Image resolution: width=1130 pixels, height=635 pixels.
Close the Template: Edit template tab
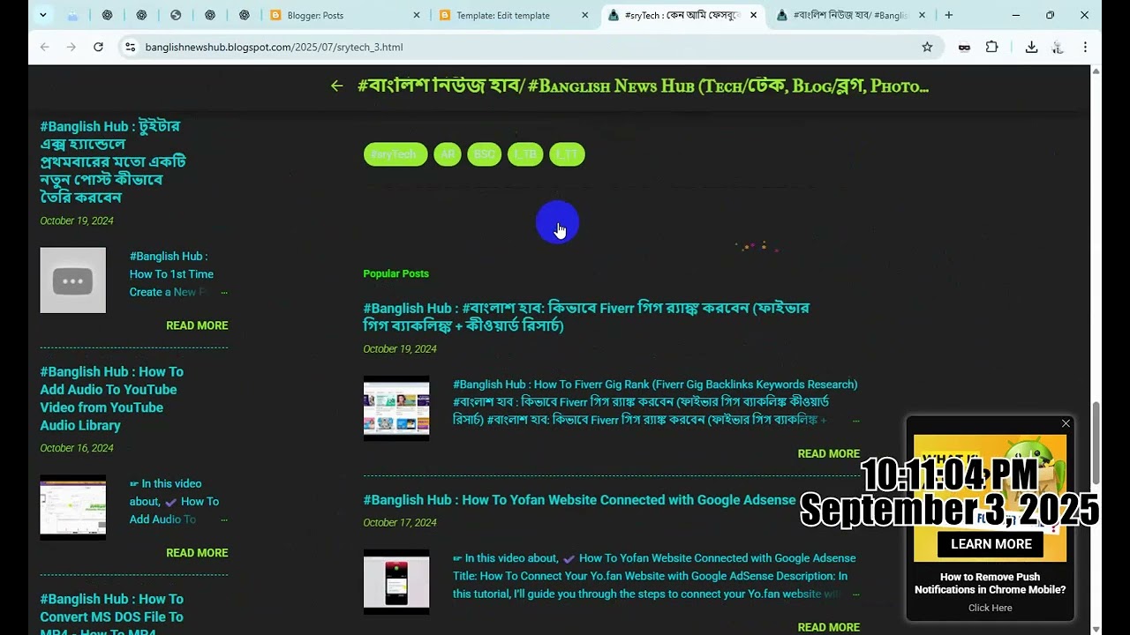[x=584, y=15]
